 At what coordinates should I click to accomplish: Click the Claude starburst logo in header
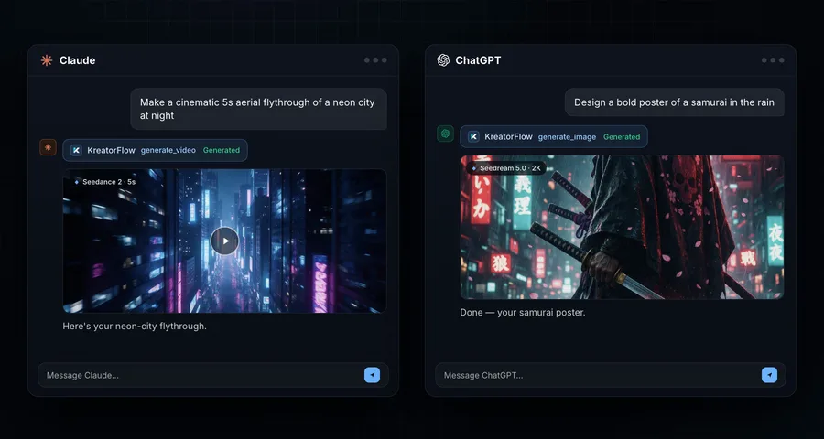point(47,60)
